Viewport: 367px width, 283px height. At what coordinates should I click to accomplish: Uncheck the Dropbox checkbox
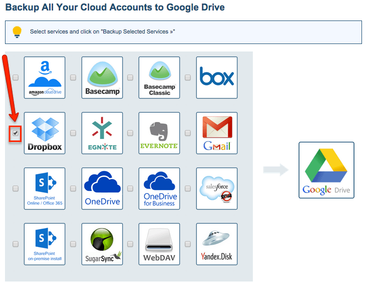(x=16, y=133)
